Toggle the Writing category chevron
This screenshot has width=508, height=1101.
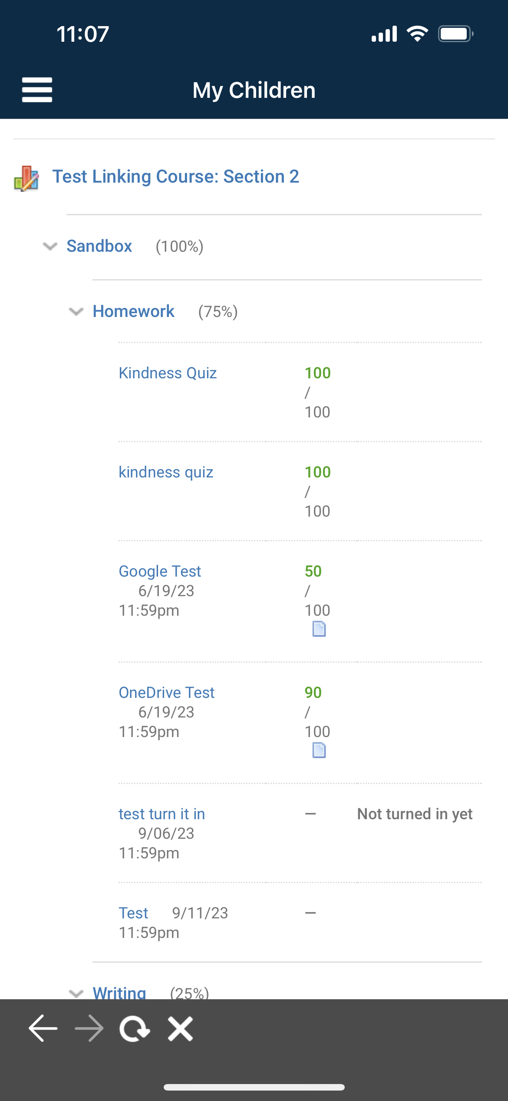[76, 993]
